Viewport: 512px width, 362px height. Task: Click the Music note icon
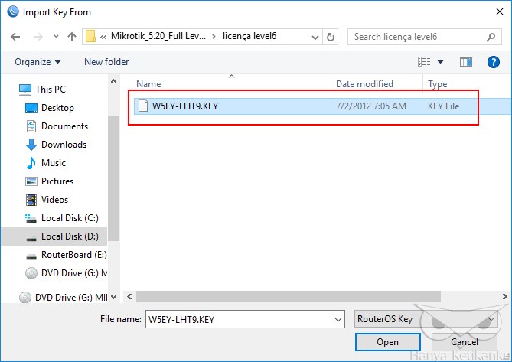31,163
